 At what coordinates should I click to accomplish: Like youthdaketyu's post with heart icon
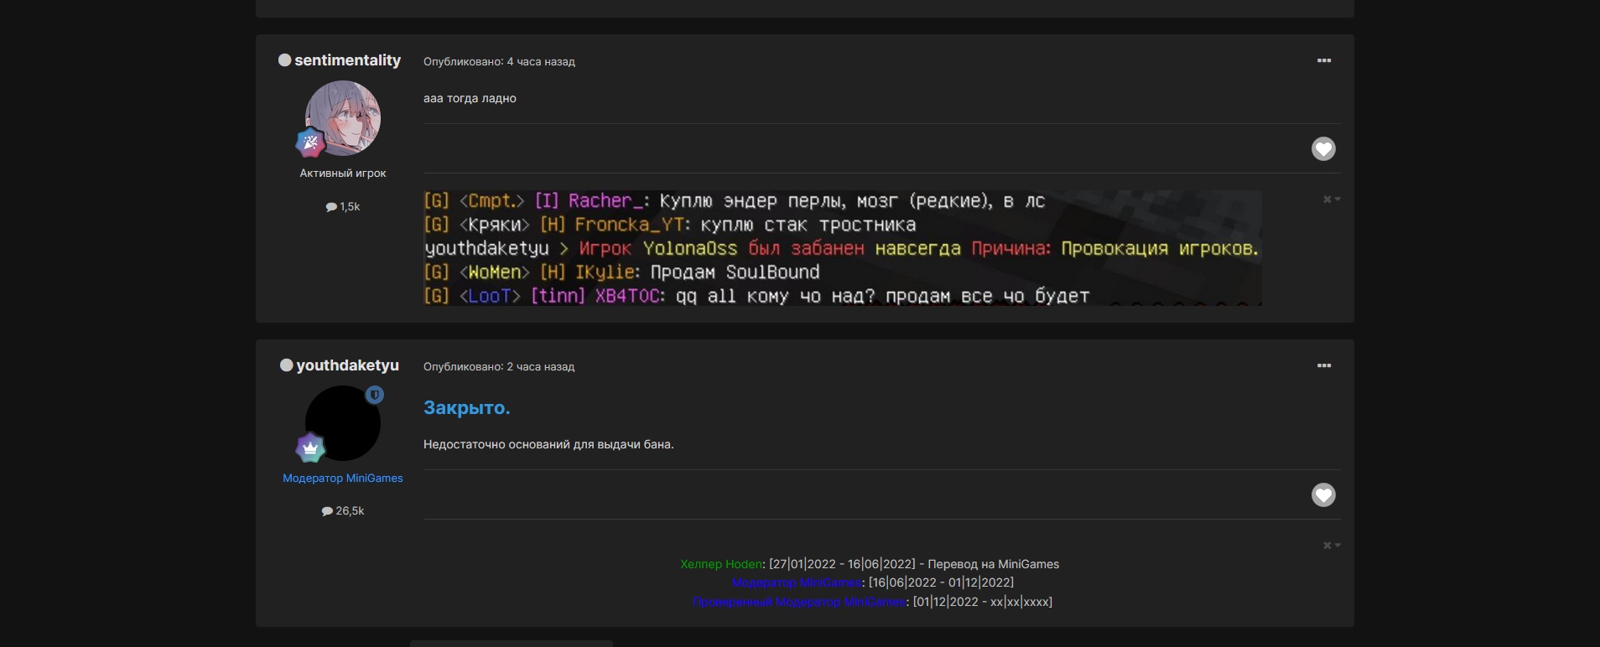coord(1323,495)
